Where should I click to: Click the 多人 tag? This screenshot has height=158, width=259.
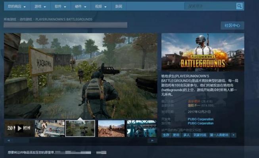[186, 135]
